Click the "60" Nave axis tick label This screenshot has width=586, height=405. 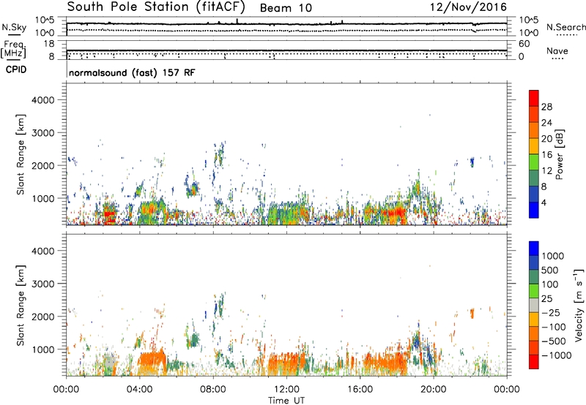coord(524,44)
